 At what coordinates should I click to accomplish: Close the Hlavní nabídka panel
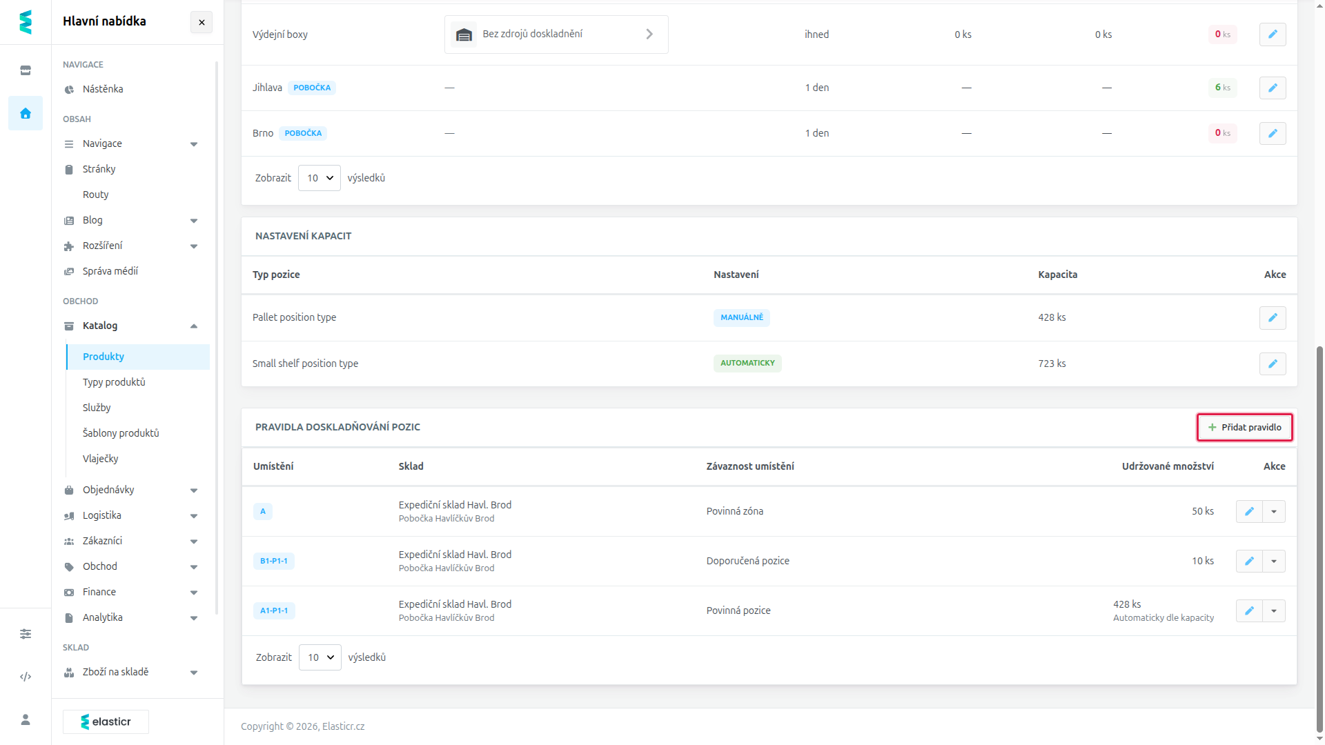[x=202, y=22]
